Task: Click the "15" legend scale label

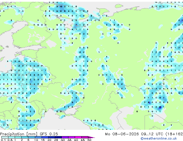Action: [43, 140]
